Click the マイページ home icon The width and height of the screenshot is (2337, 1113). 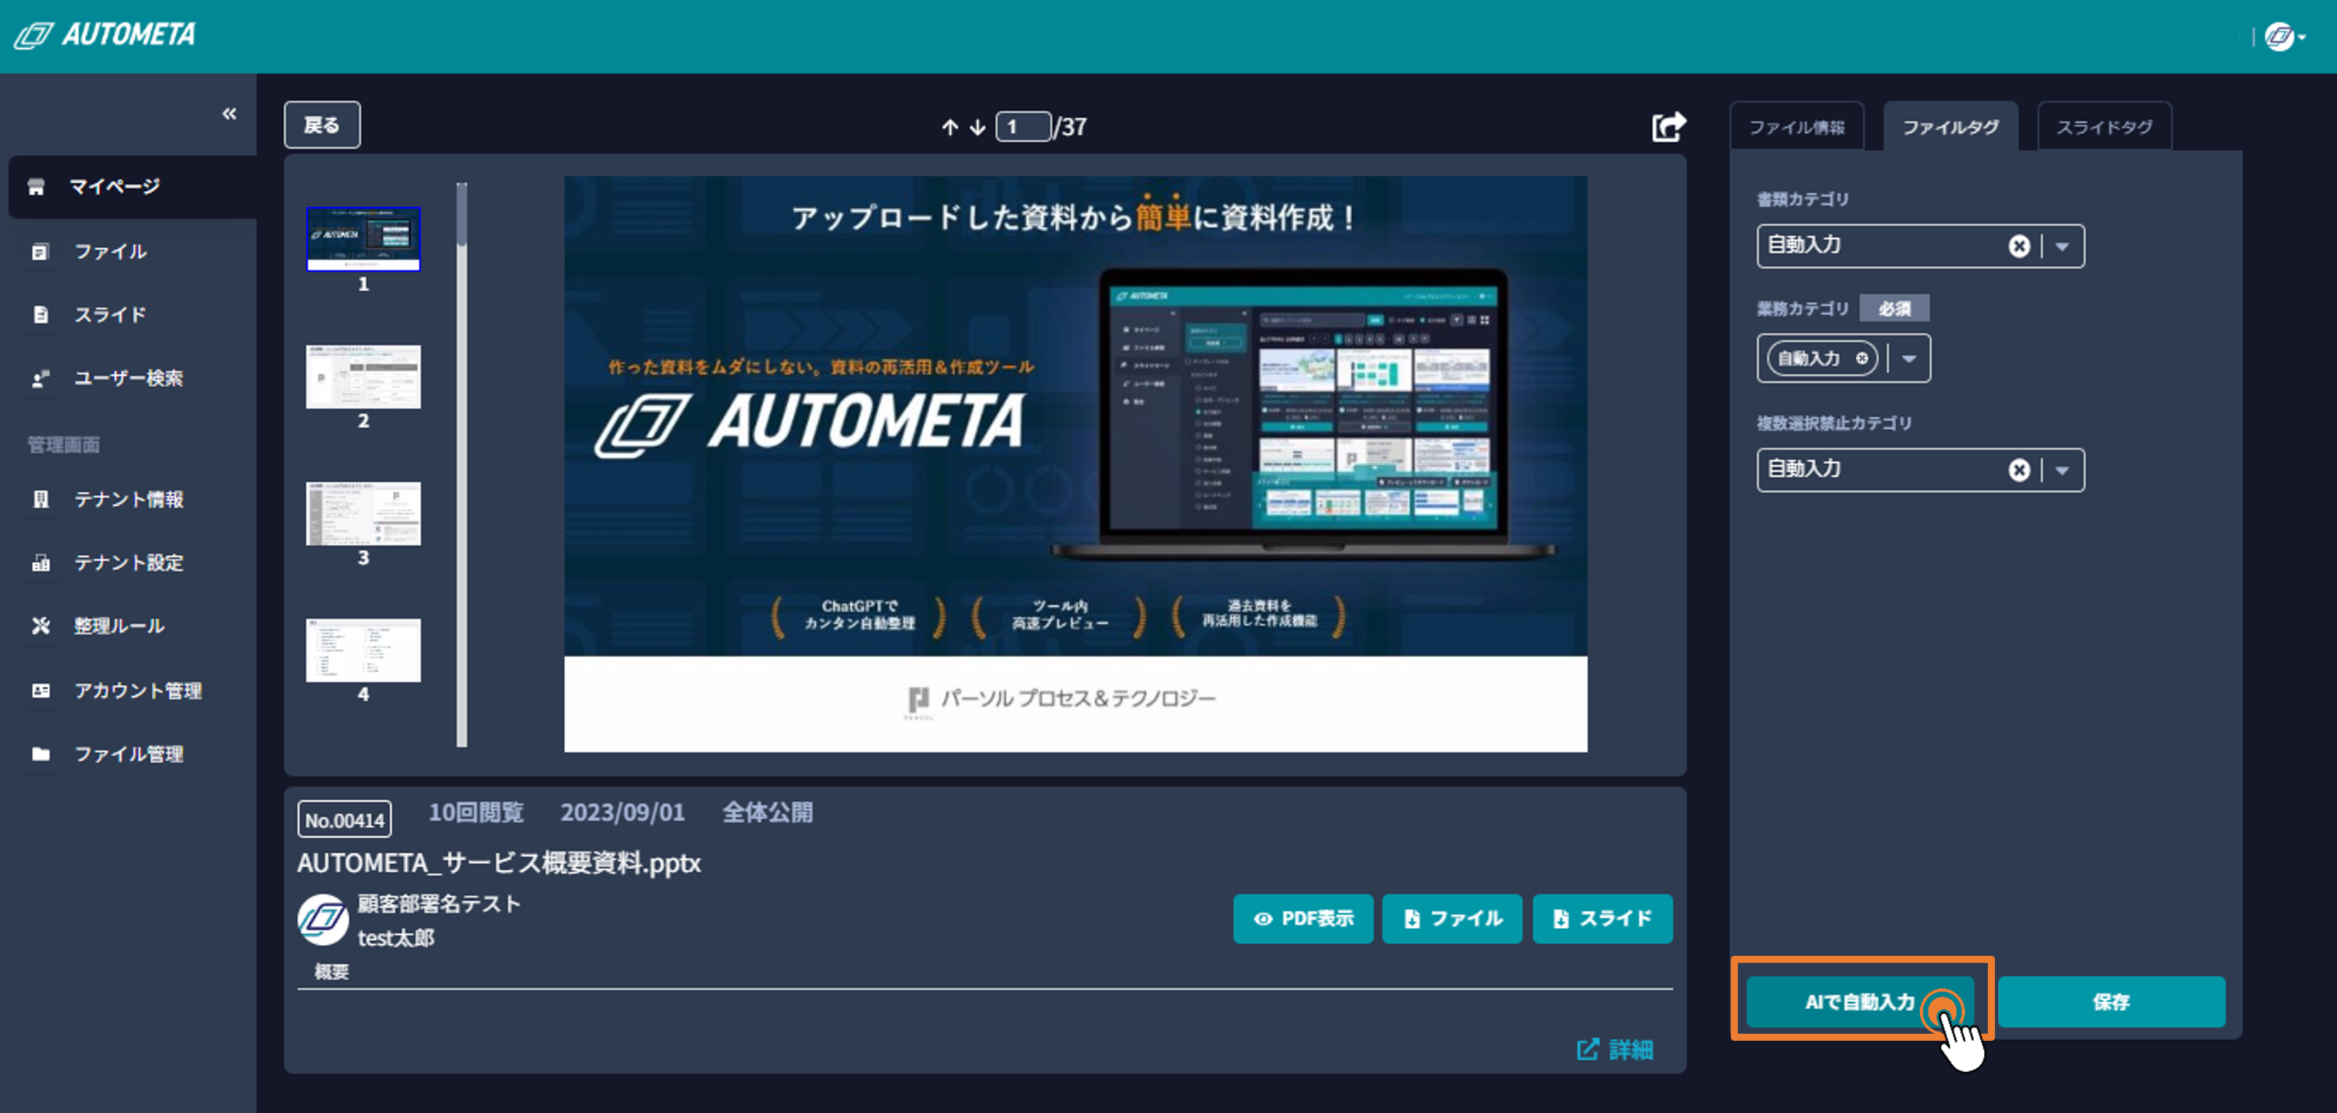[x=36, y=187]
